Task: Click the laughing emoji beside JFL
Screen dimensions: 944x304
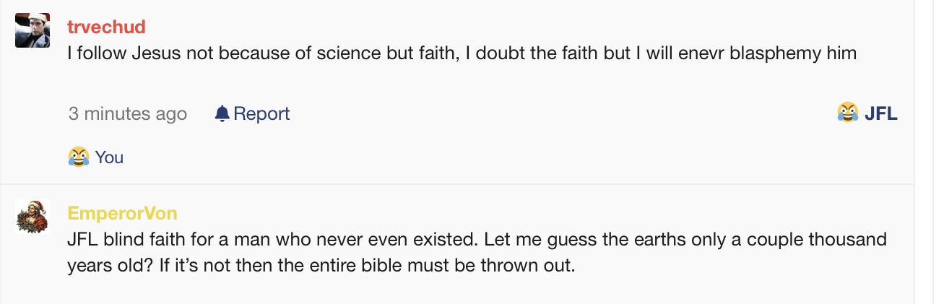Action: [x=848, y=112]
